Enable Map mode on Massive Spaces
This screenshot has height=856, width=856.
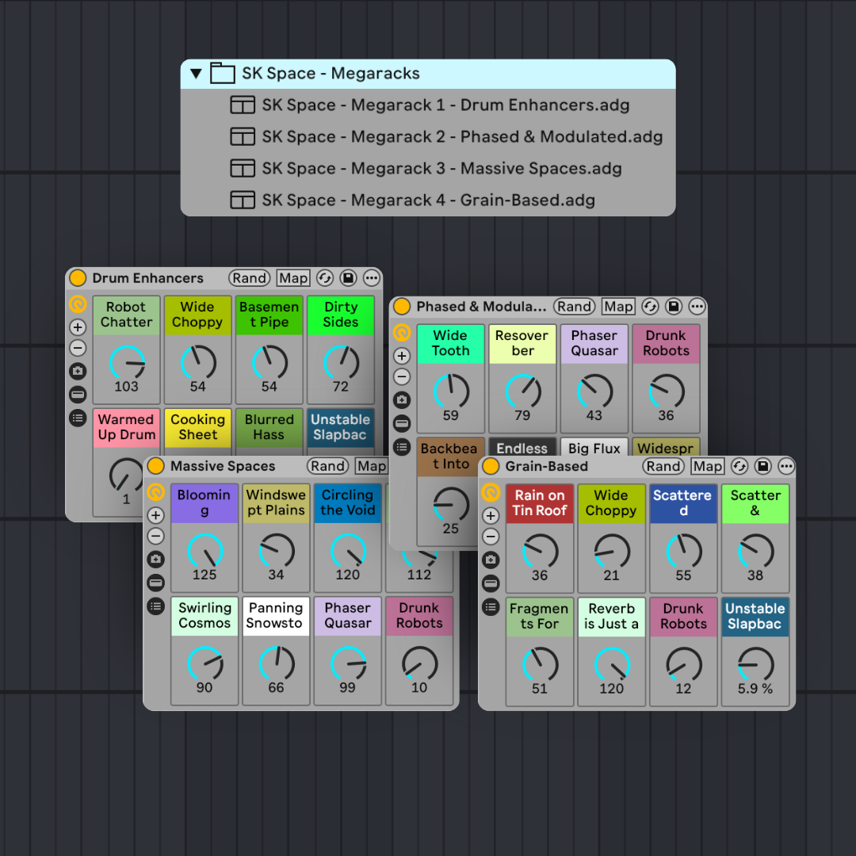(372, 466)
